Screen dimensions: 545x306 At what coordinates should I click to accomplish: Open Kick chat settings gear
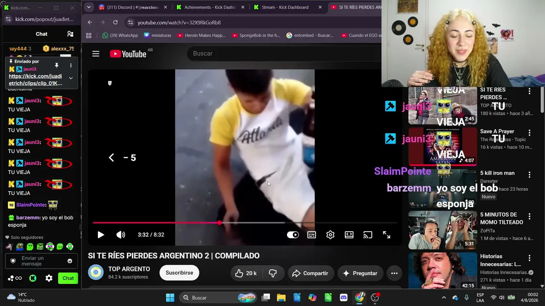point(49,278)
